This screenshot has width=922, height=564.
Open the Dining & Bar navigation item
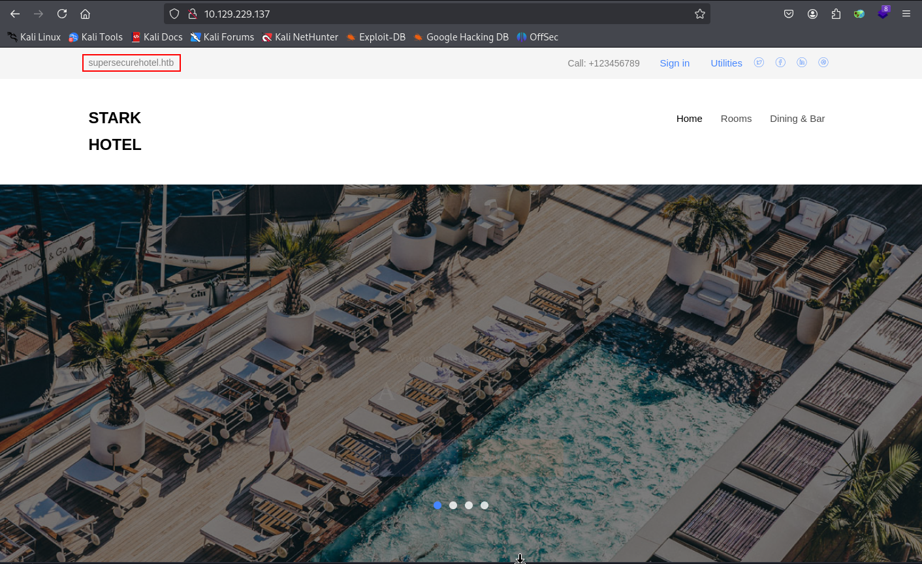tap(797, 119)
